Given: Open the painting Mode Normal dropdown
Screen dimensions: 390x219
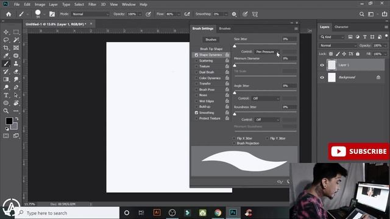Looking at the screenshot, I should coord(90,14).
